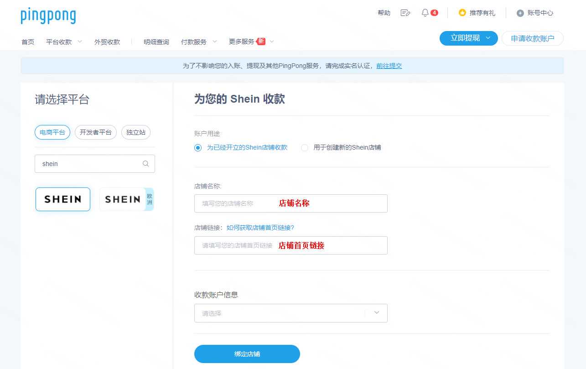Switch to 独立站 tab

tap(136, 132)
